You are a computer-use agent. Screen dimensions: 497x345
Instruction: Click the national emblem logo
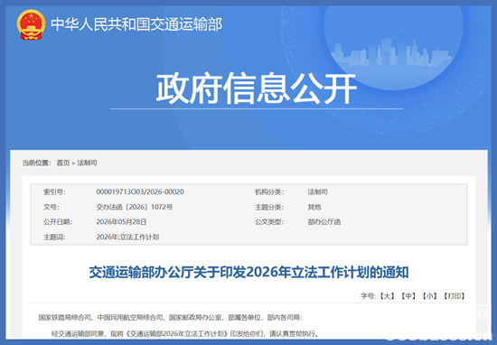click(x=31, y=24)
